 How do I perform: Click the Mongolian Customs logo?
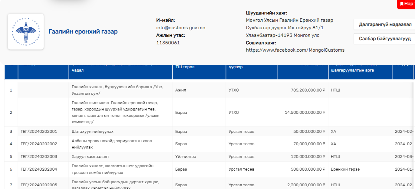coord(26,31)
